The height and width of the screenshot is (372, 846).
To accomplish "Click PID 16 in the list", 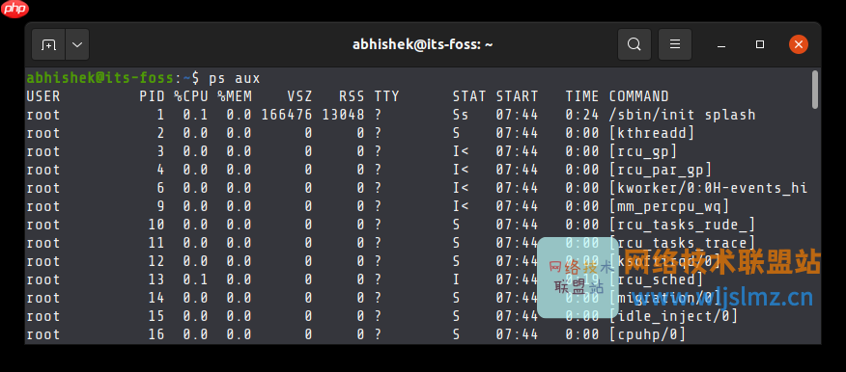I will (x=155, y=334).
